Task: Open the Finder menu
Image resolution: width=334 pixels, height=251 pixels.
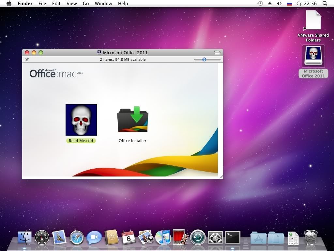Action: [25, 3]
